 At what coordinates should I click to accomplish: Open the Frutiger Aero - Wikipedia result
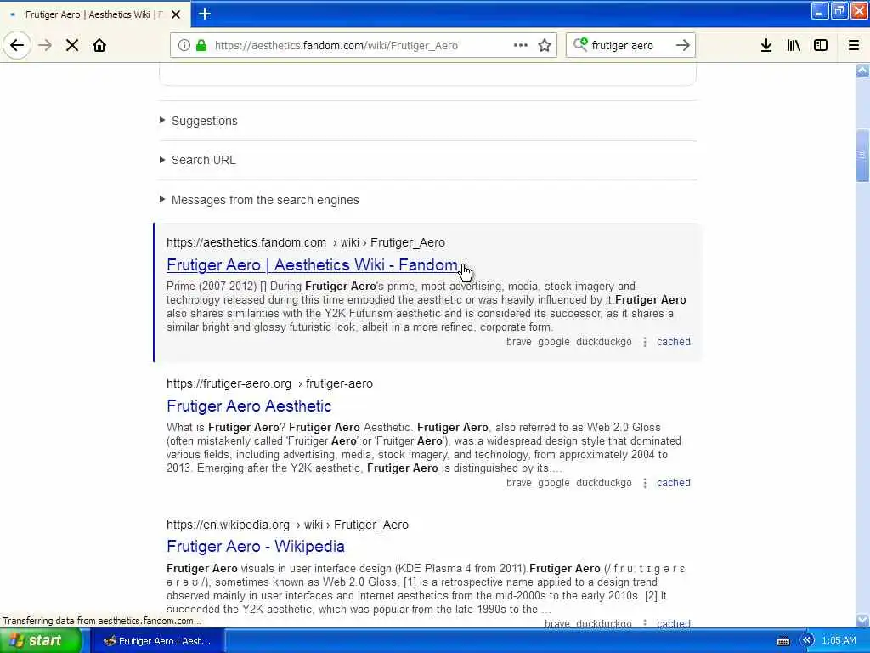255,547
